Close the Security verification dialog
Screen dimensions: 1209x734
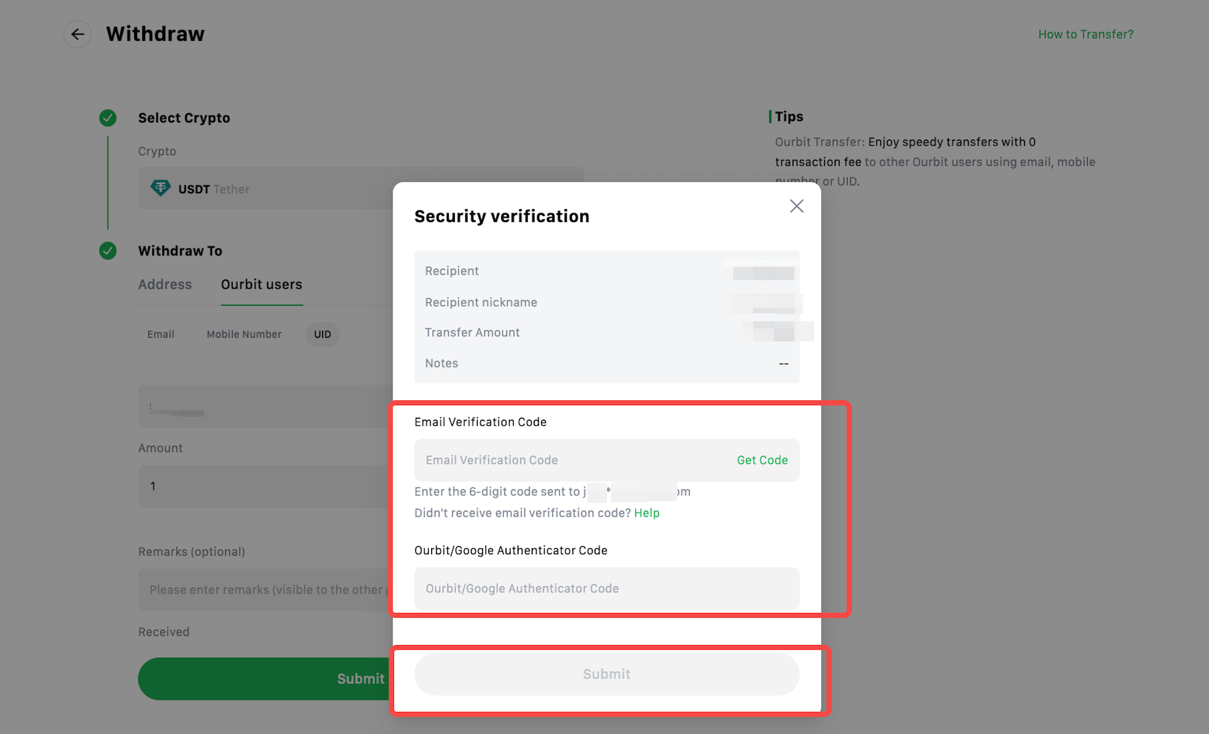click(796, 206)
